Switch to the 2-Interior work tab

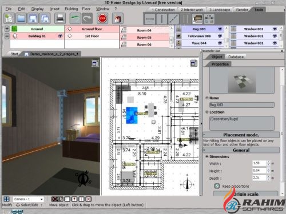tap(192, 10)
